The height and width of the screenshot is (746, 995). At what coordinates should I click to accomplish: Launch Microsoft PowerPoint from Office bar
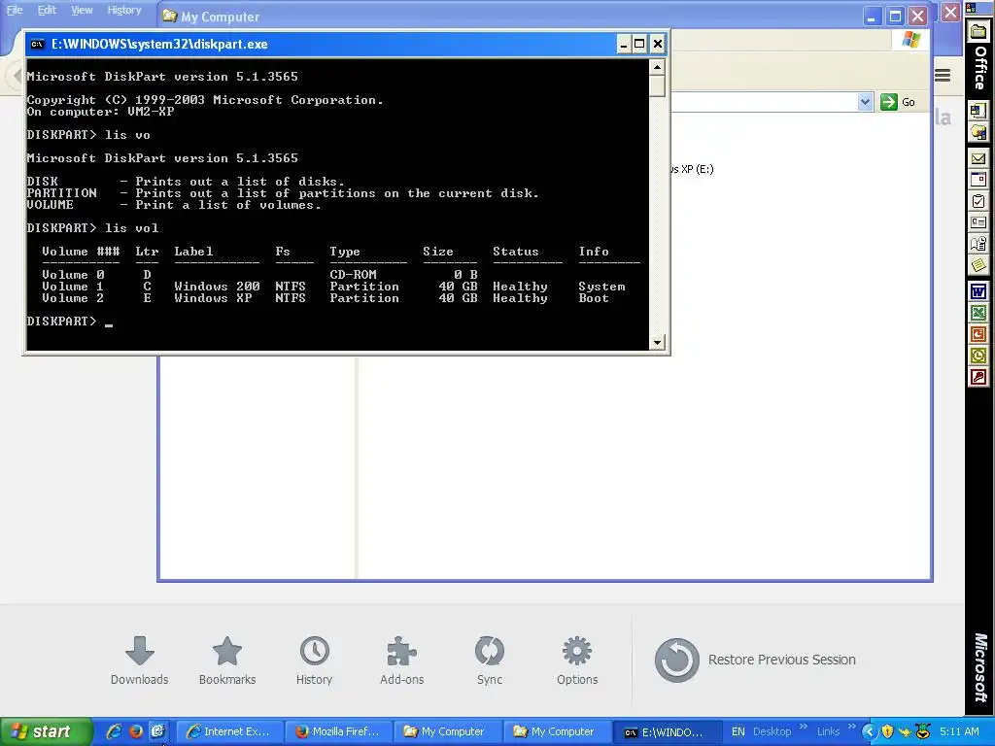point(978,334)
